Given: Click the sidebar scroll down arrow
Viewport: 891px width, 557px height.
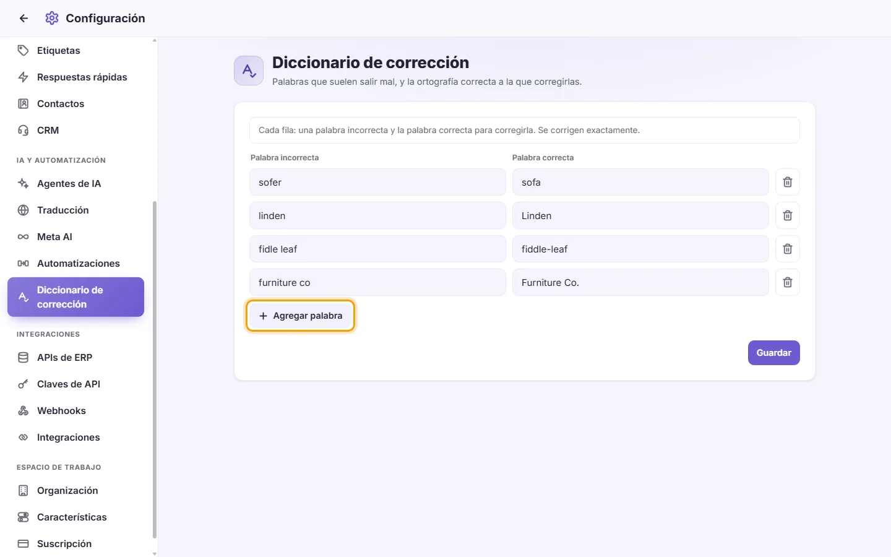Looking at the screenshot, I should click(155, 553).
